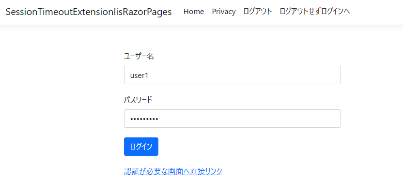Screen dimensions: 403x194
Task: Return to login without logging out
Action: click(315, 12)
